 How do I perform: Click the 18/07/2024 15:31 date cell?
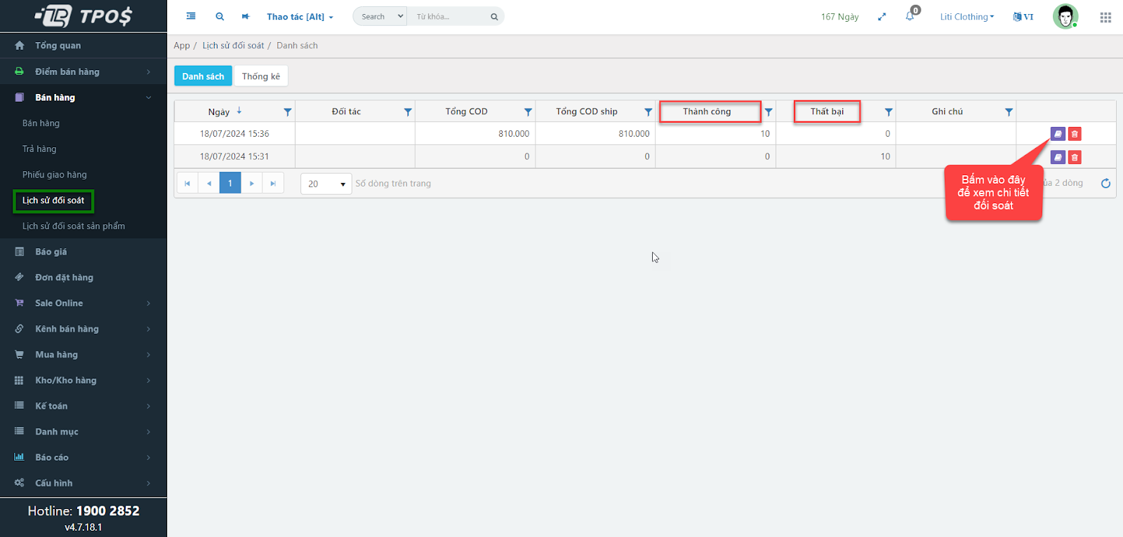point(234,156)
